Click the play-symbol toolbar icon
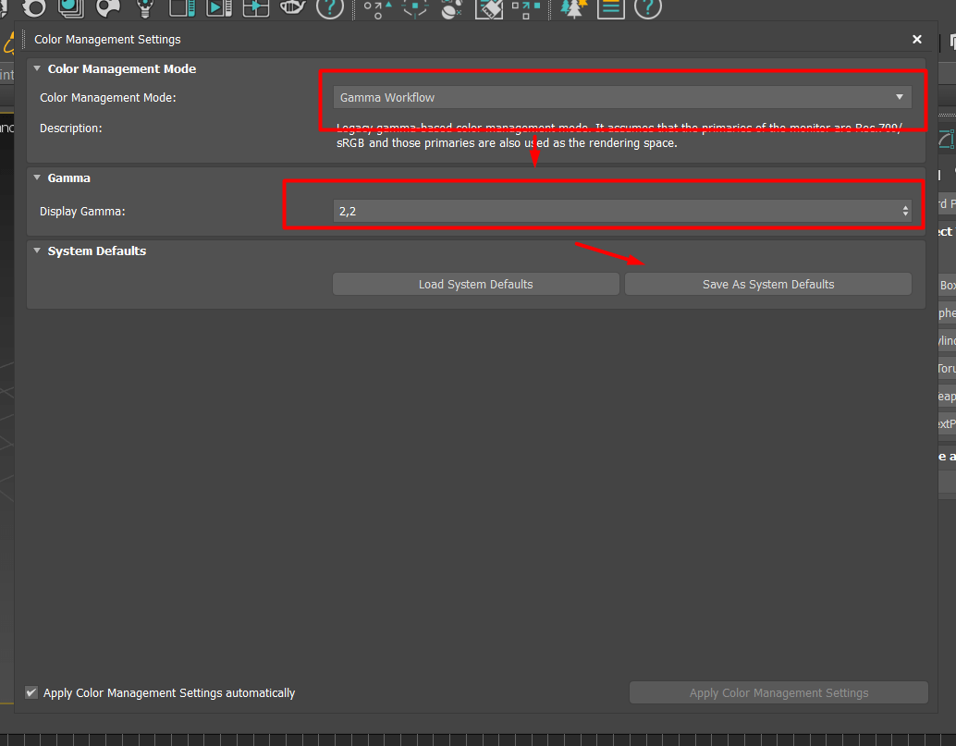This screenshot has width=956, height=746. [x=219, y=8]
